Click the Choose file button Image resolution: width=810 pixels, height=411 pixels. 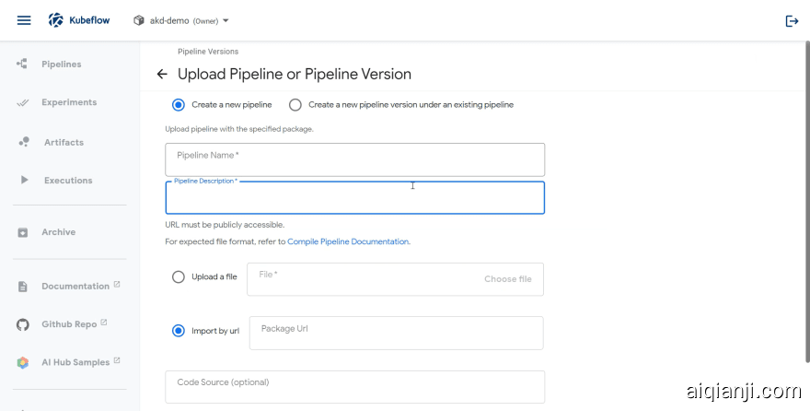pyautogui.click(x=507, y=279)
